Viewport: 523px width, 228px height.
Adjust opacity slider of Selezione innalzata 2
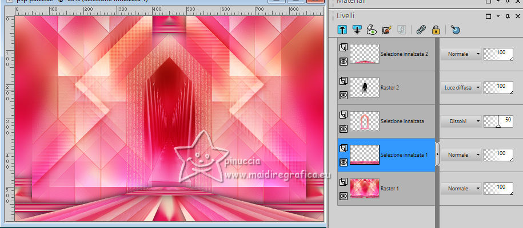[x=498, y=54]
